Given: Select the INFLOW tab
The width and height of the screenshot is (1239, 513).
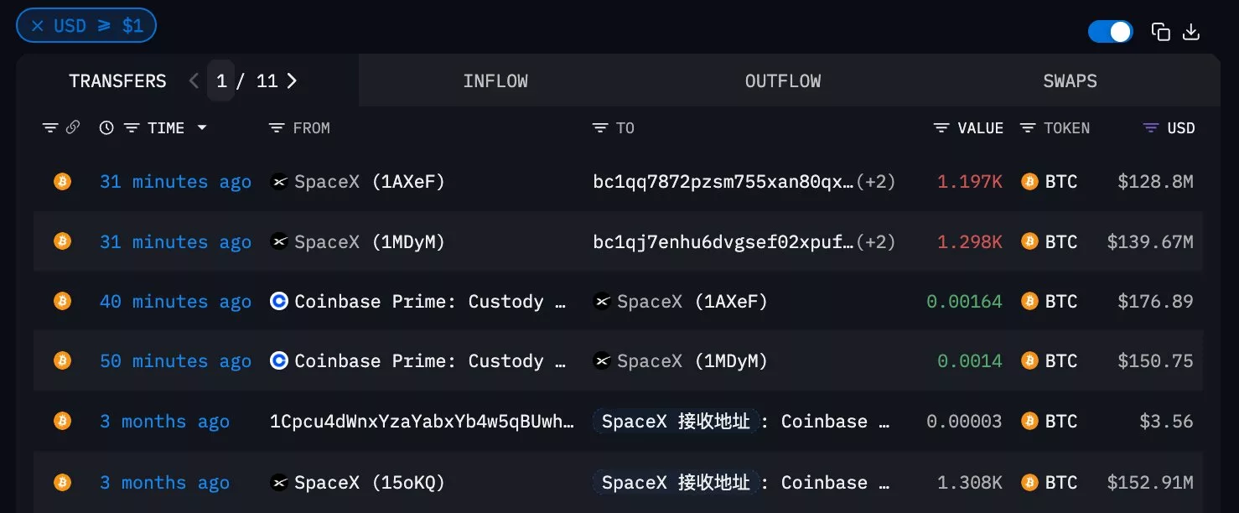Looking at the screenshot, I should click(495, 80).
